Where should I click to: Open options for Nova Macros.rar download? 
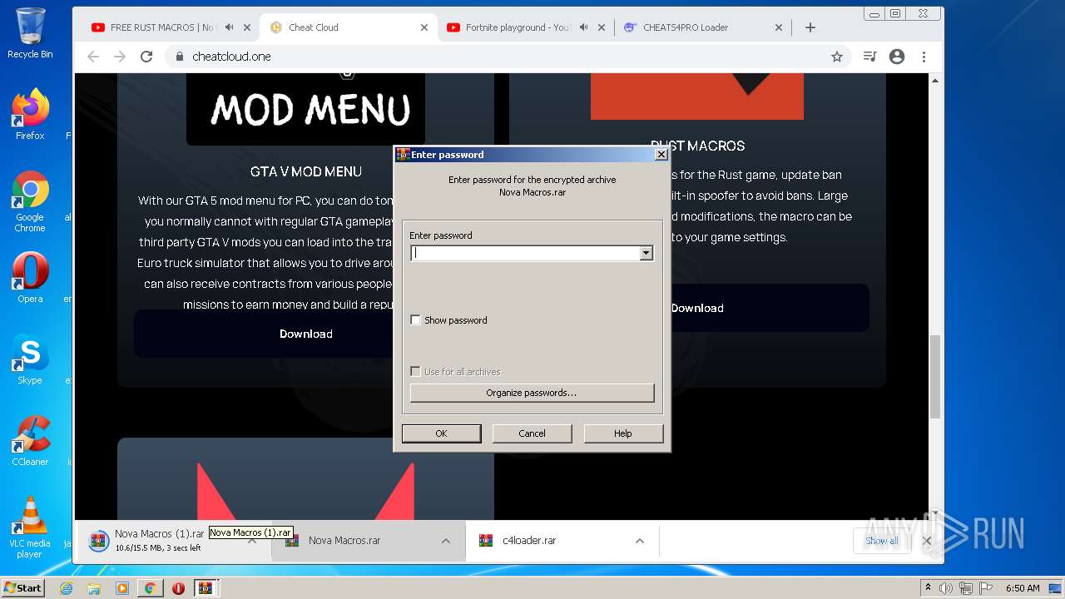click(x=446, y=541)
